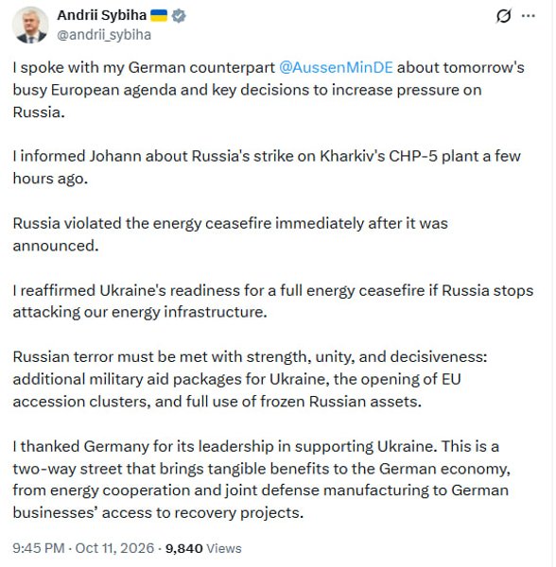Click the Ukrainian flag emoji
Screen dimensions: 556x567
click(159, 15)
